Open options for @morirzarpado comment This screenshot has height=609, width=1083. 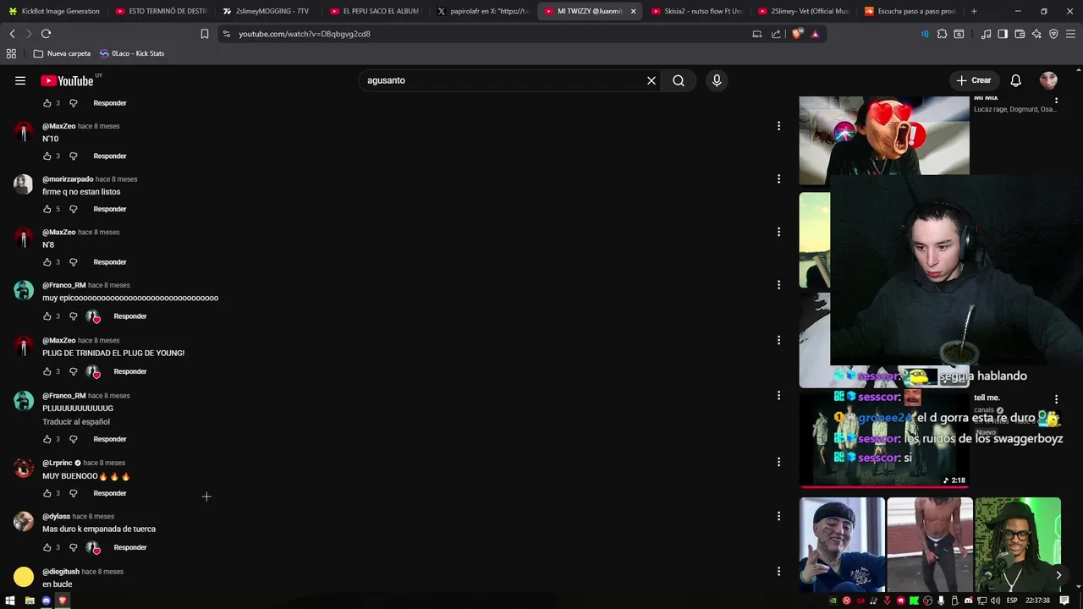click(778, 179)
